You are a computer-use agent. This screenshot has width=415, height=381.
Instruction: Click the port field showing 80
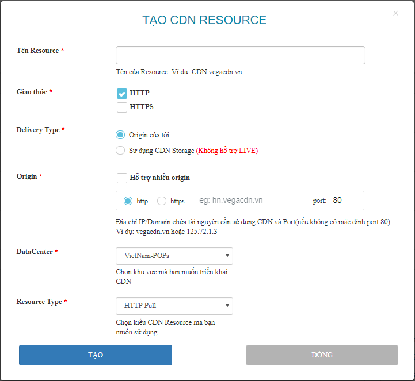coord(346,201)
